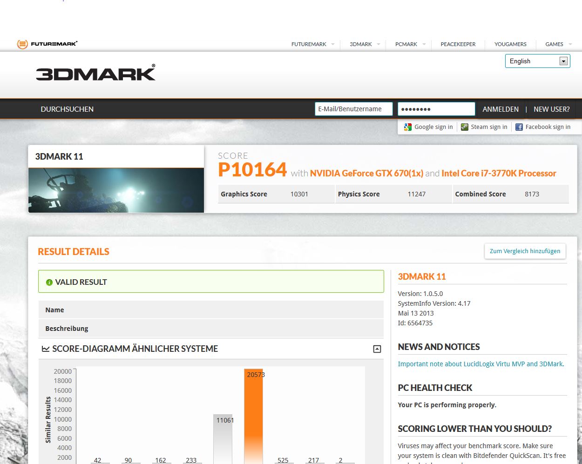Open the English language dropdown

(x=538, y=61)
